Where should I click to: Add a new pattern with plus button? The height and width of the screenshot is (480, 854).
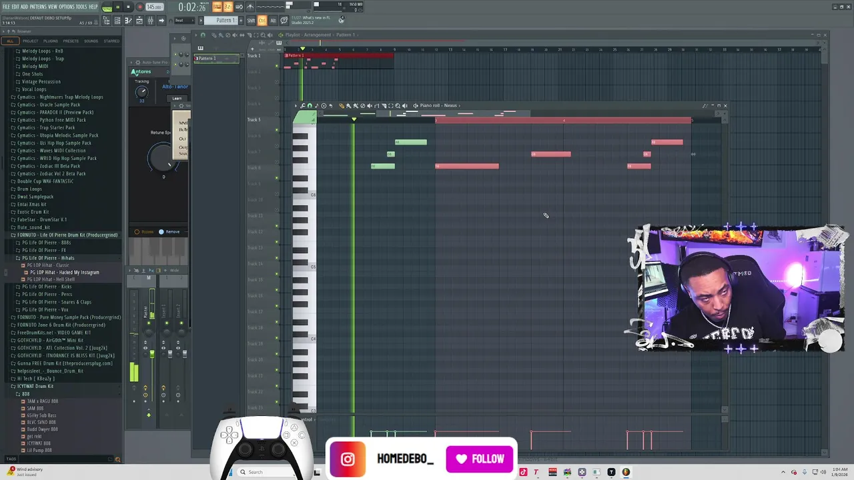click(x=241, y=21)
